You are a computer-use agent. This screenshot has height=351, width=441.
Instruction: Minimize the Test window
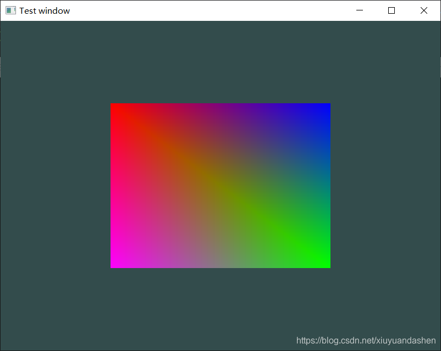click(x=360, y=10)
